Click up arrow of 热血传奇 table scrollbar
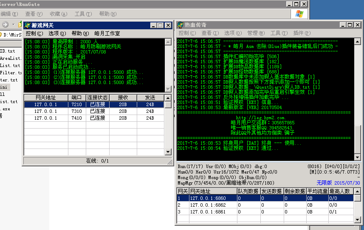Viewport: 364px width, 230px height. (x=358, y=191)
